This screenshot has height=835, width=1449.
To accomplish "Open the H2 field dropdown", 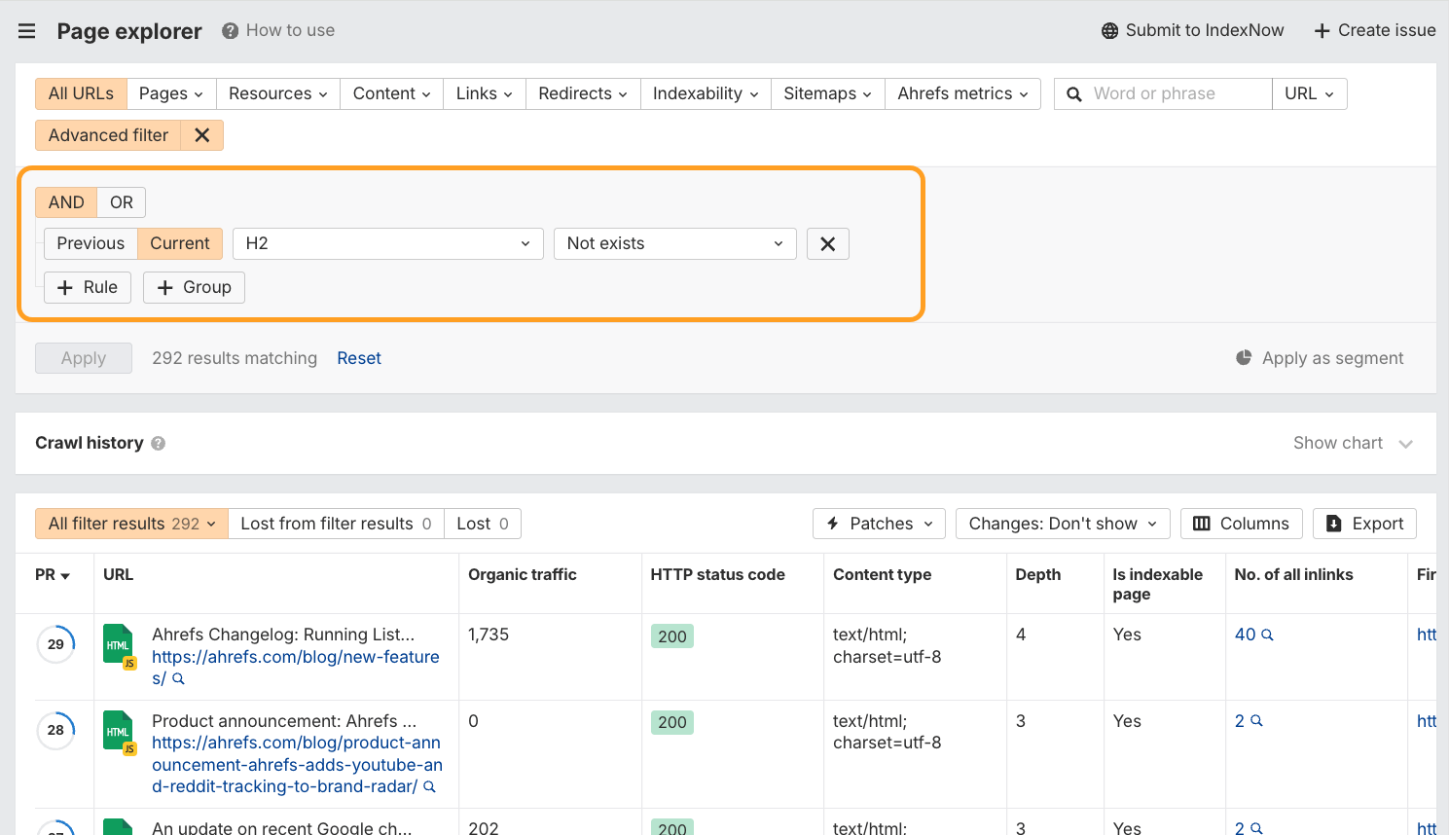I will (x=387, y=243).
